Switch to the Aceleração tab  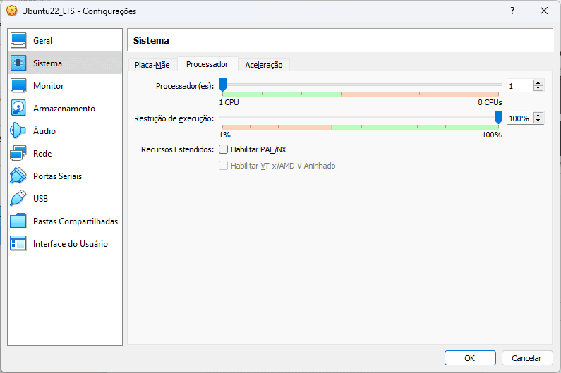[263, 65]
